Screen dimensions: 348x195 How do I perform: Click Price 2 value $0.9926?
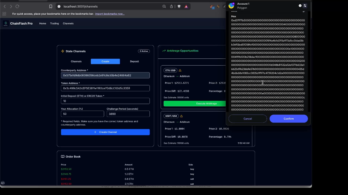point(224,129)
